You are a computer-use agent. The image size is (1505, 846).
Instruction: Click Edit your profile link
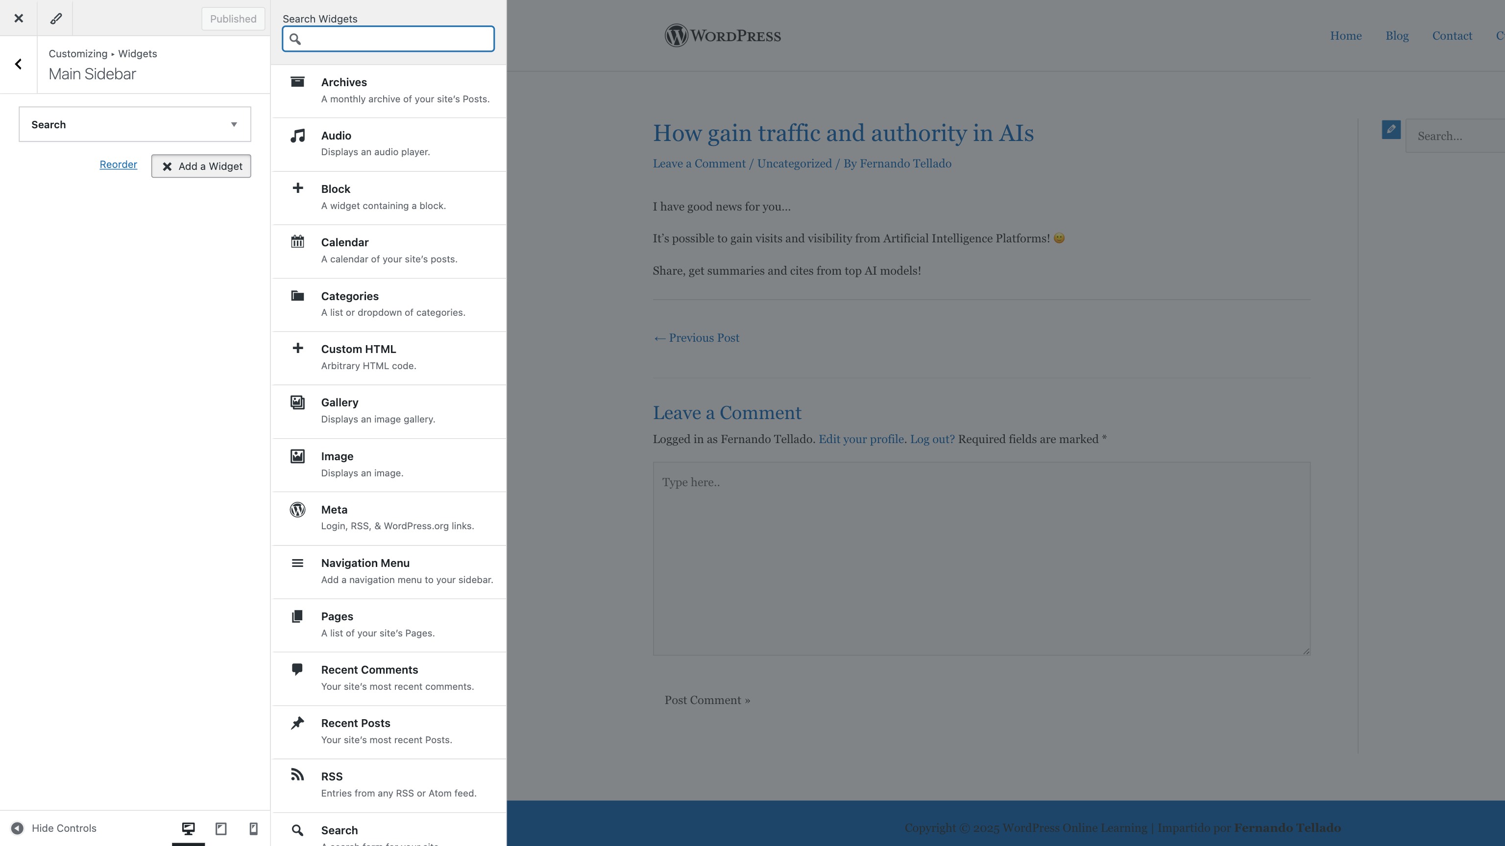[861, 439]
